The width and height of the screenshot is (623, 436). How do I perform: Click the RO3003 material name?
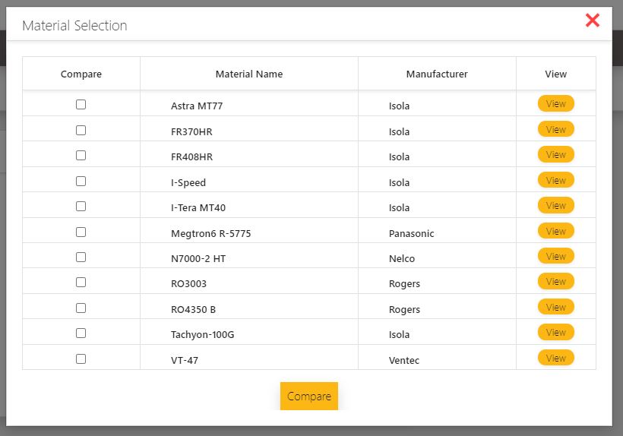pos(188,283)
